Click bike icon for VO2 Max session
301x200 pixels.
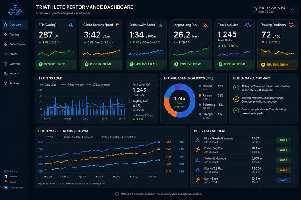coord(198,170)
